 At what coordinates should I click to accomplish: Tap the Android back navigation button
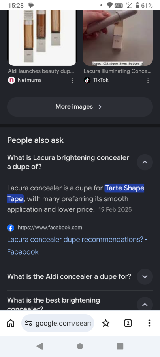click(x=40, y=346)
